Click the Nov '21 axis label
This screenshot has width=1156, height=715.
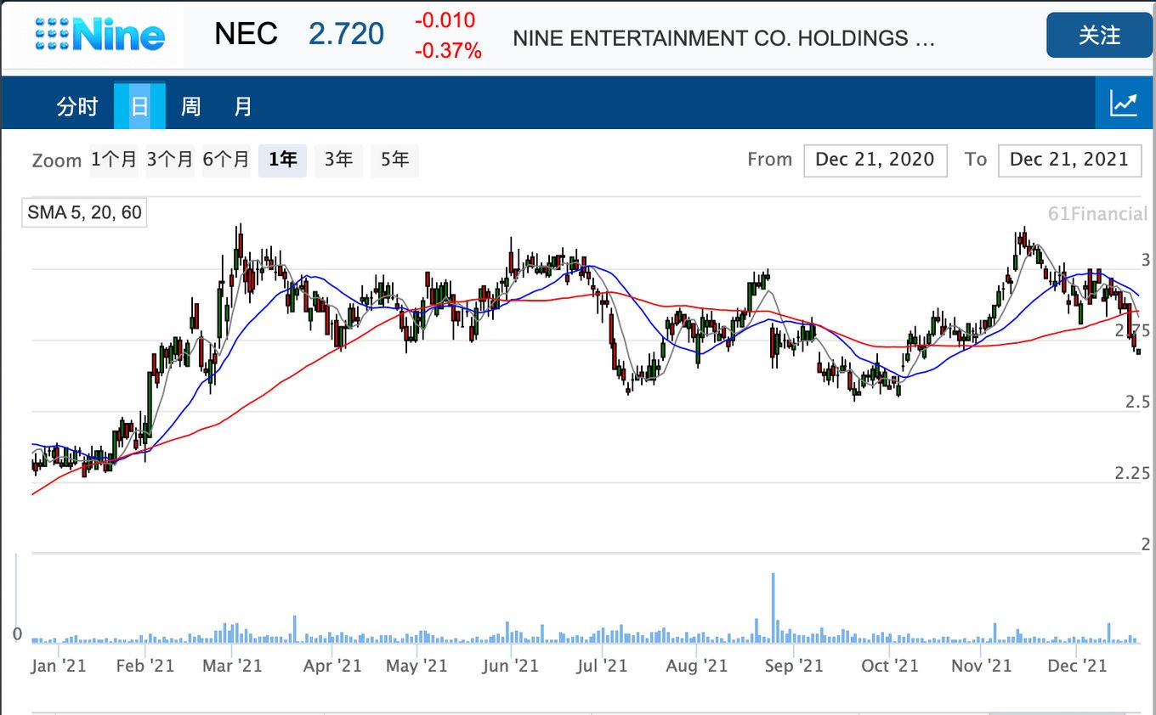pos(982,666)
